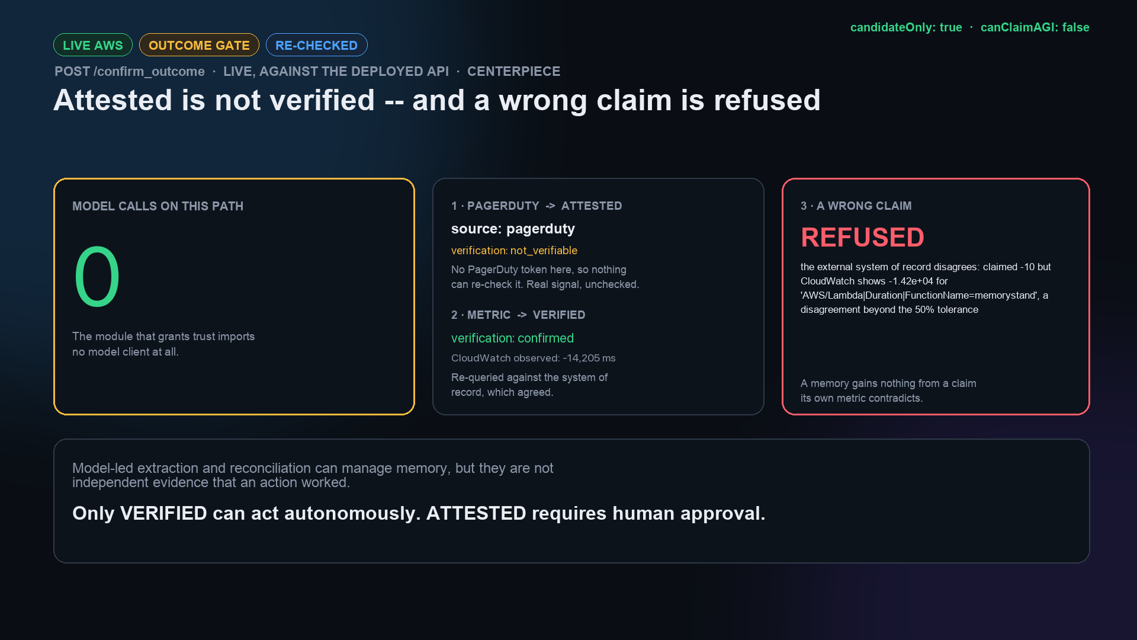The height and width of the screenshot is (640, 1137).
Task: Click the LIVE AWS badge
Action: [x=93, y=45]
